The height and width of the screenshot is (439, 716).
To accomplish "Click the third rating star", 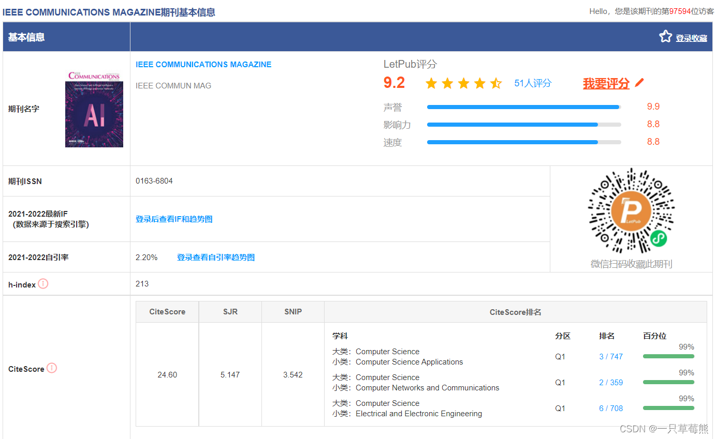I will 463,83.
